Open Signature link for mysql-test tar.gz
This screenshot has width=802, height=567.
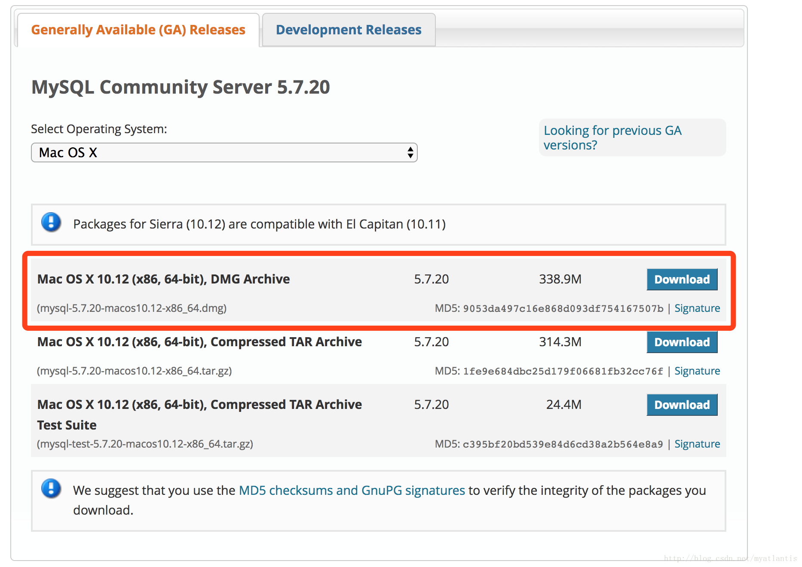(x=697, y=444)
